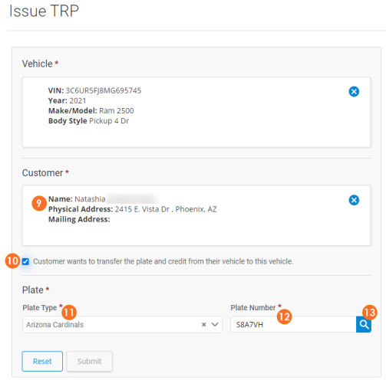Click the Reset button
Image resolution: width=386 pixels, height=380 pixels.
coord(42,361)
